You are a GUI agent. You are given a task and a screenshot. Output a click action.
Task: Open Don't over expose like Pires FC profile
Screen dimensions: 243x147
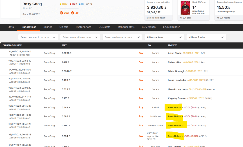click(153, 136)
